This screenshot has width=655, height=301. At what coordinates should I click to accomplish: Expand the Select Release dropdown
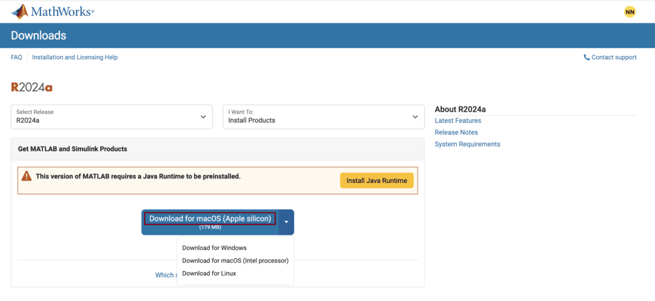click(x=111, y=117)
